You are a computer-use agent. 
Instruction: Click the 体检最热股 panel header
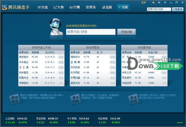144,48
